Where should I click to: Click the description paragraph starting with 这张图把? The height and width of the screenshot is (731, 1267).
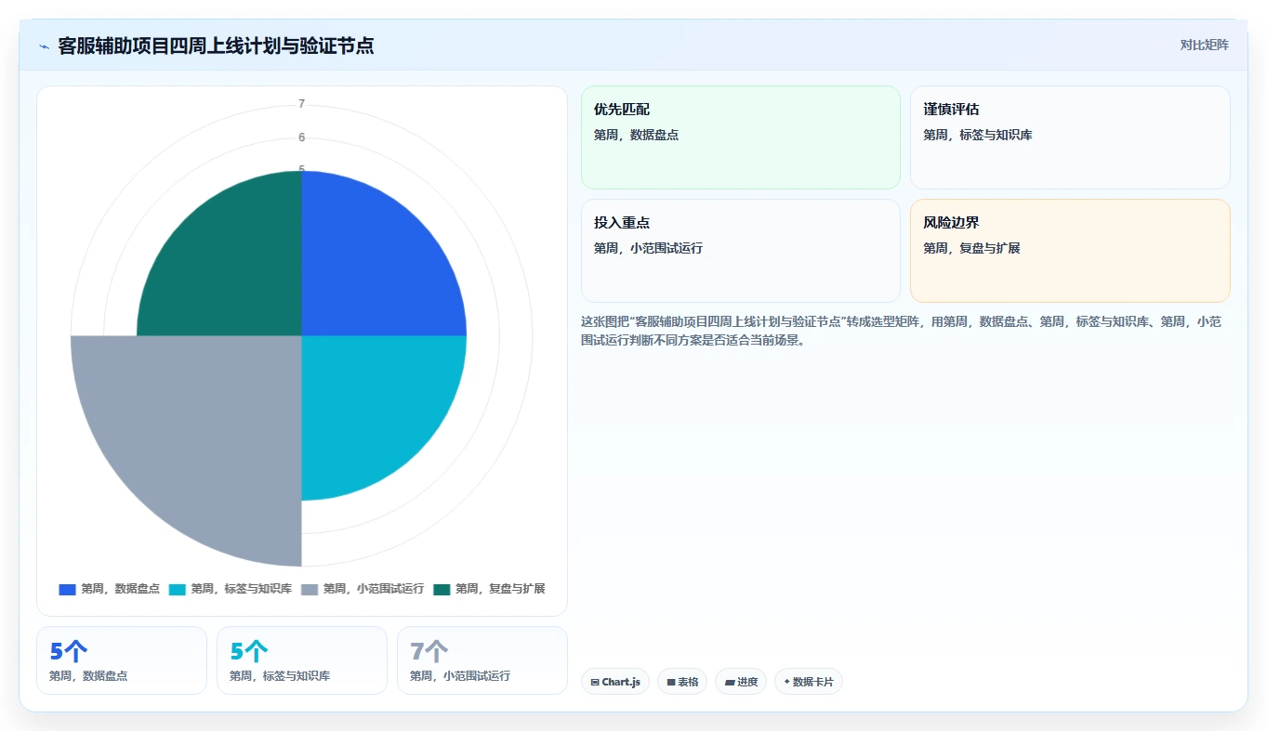905,331
